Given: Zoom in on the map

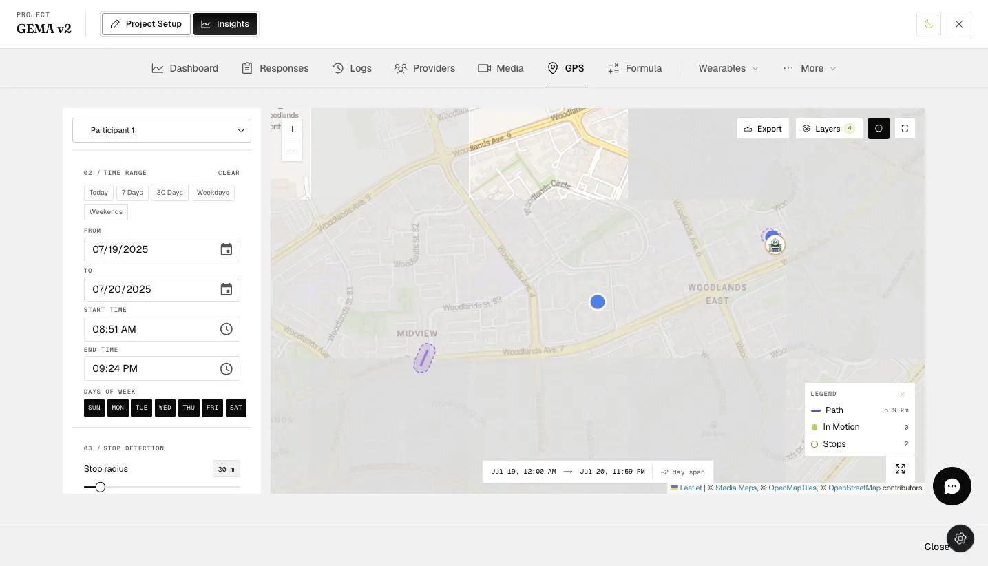Looking at the screenshot, I should point(292,129).
